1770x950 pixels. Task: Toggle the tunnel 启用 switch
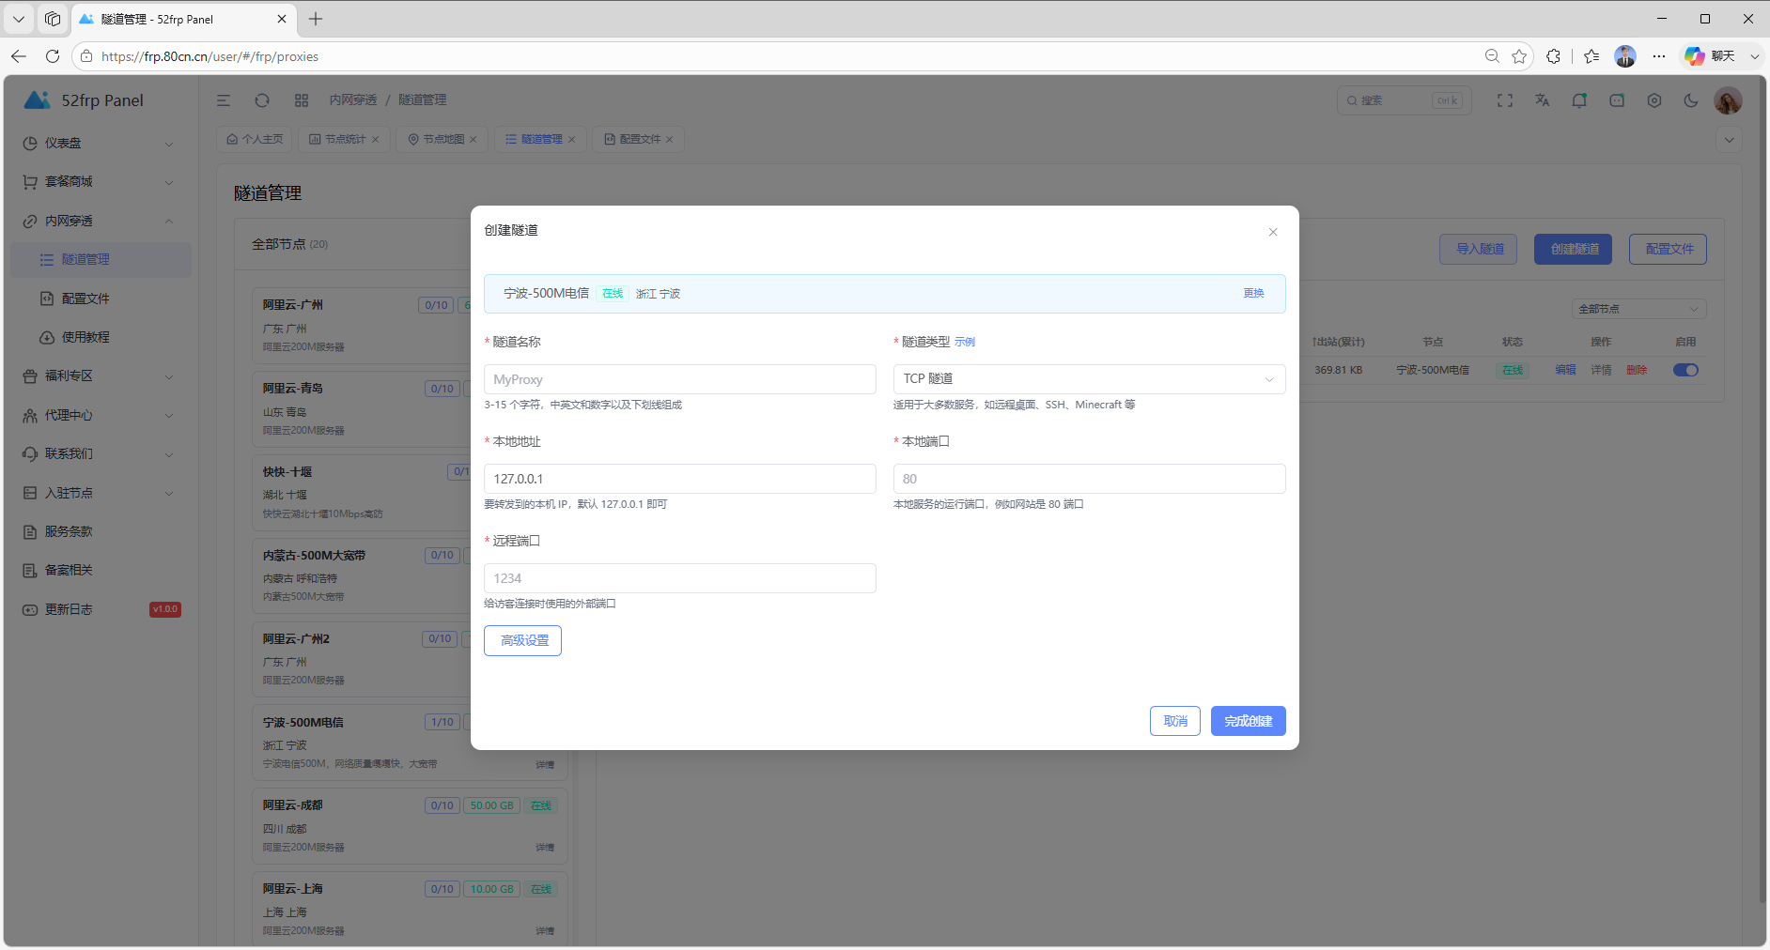point(1685,370)
